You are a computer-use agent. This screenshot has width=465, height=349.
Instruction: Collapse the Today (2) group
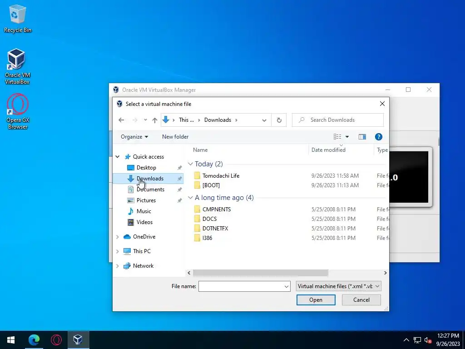(x=190, y=164)
